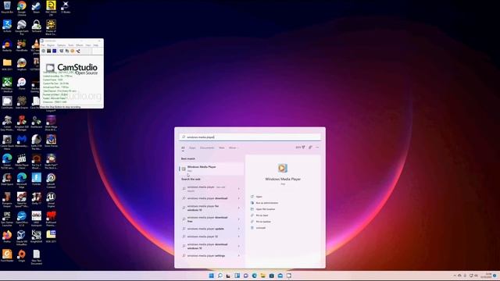Click the taskbar Search icon
500x281 pixels.
(x=220, y=276)
